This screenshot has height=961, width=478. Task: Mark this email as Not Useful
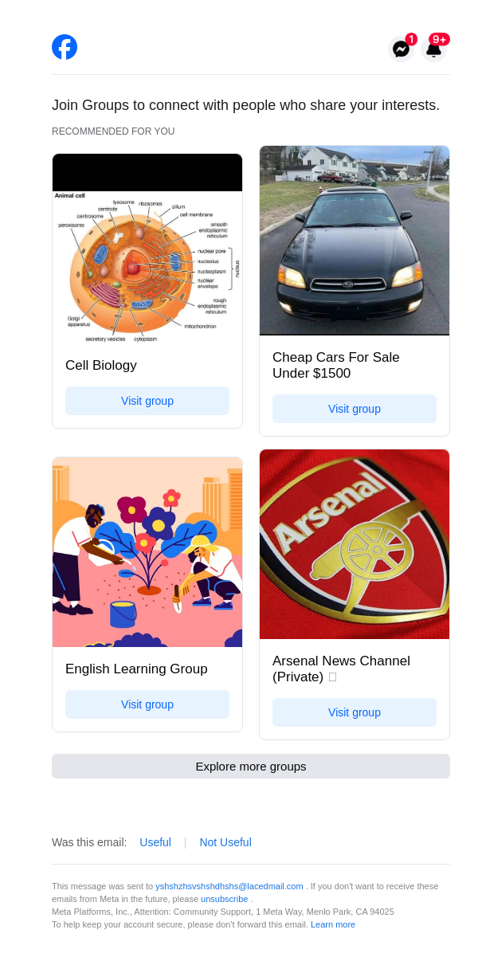point(225,842)
